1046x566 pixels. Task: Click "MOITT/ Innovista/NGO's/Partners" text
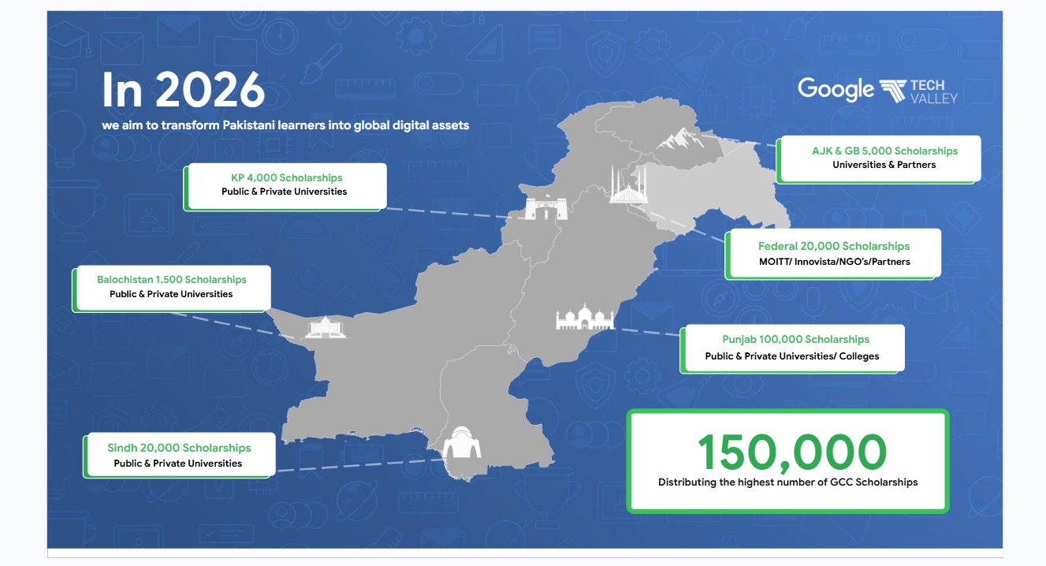pos(834,262)
